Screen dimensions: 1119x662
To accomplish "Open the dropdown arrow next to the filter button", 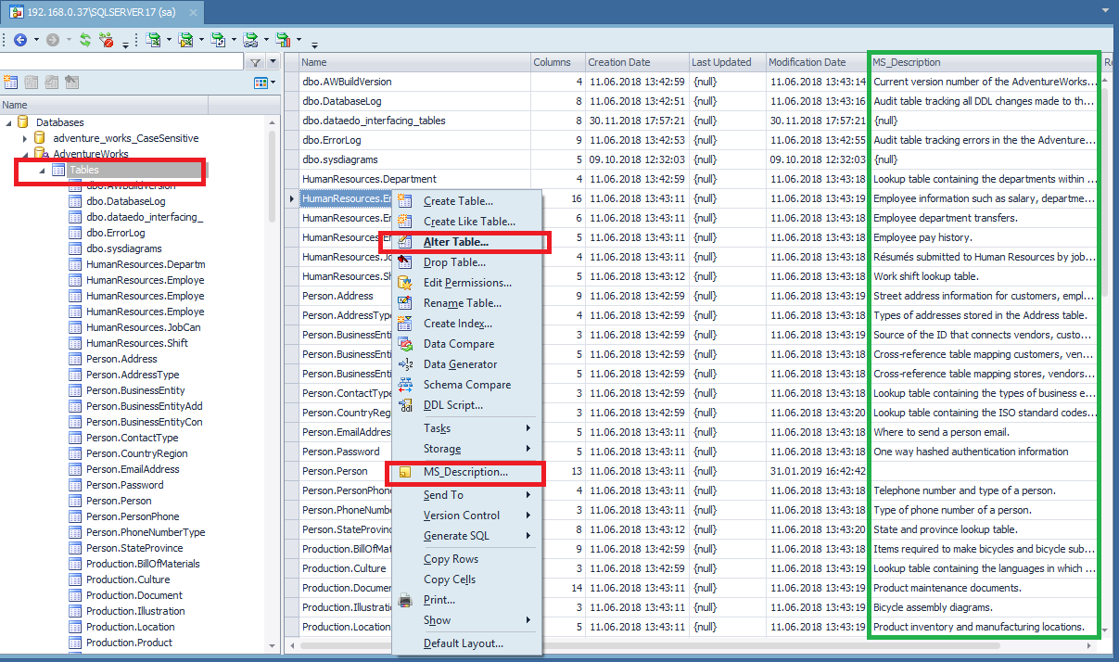I will coord(273,62).
